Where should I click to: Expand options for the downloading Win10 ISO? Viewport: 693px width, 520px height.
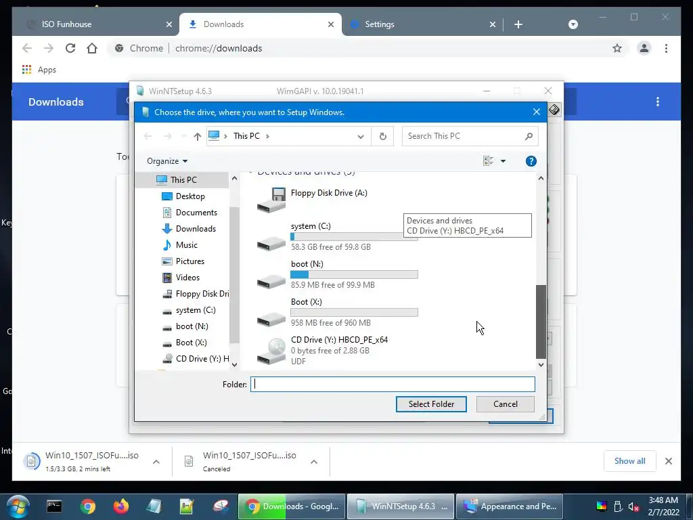156,462
